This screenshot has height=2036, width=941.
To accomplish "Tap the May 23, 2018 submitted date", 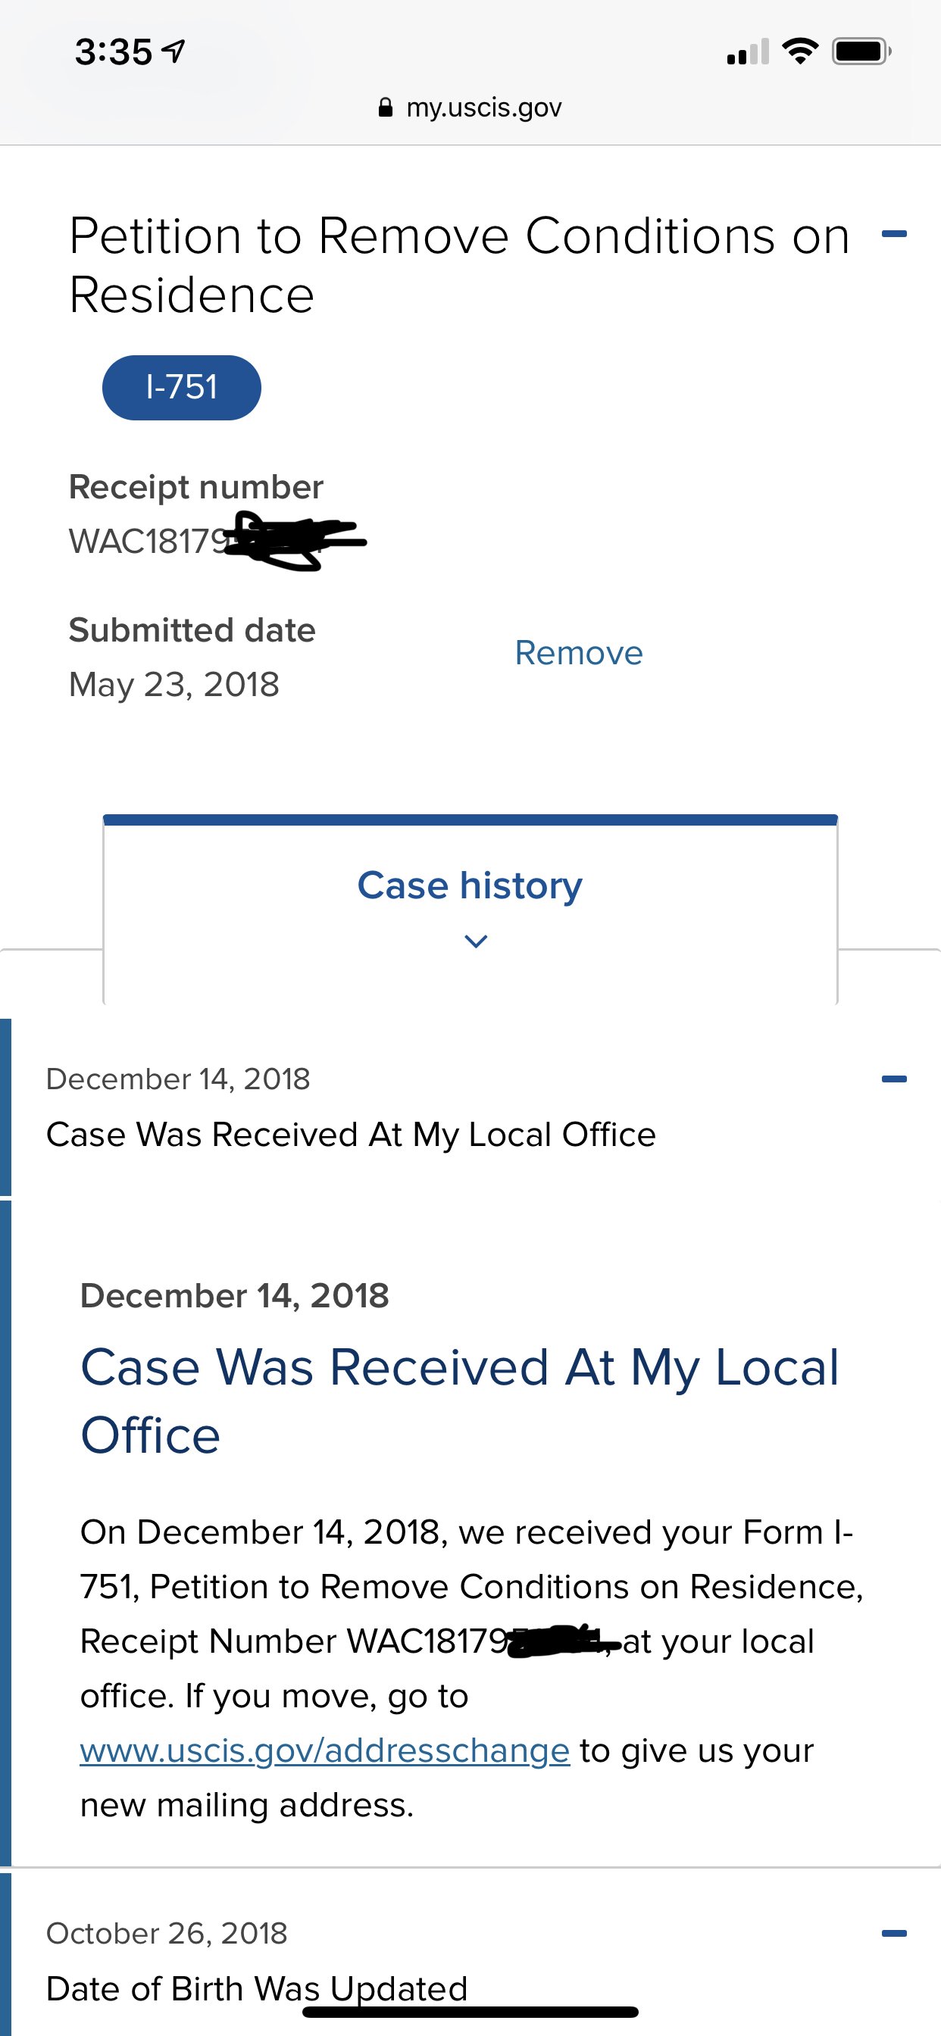I will click(174, 685).
